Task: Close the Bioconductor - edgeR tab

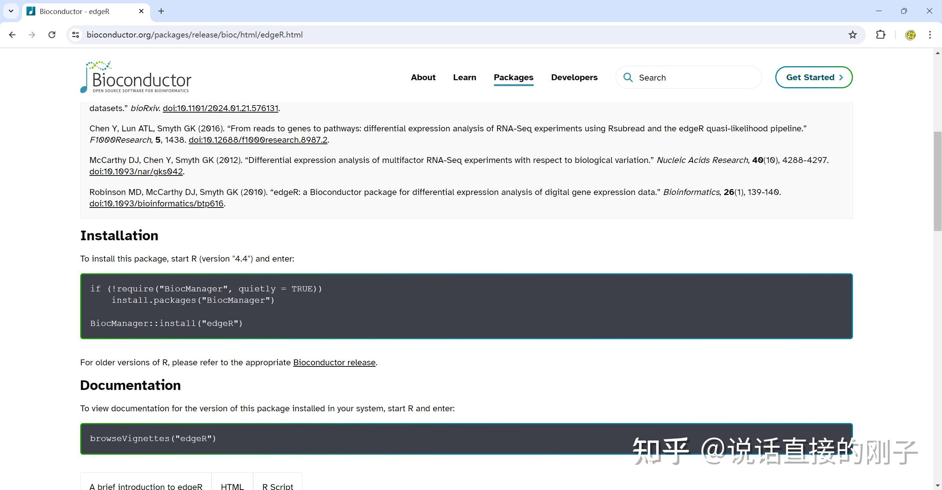Action: click(x=141, y=11)
